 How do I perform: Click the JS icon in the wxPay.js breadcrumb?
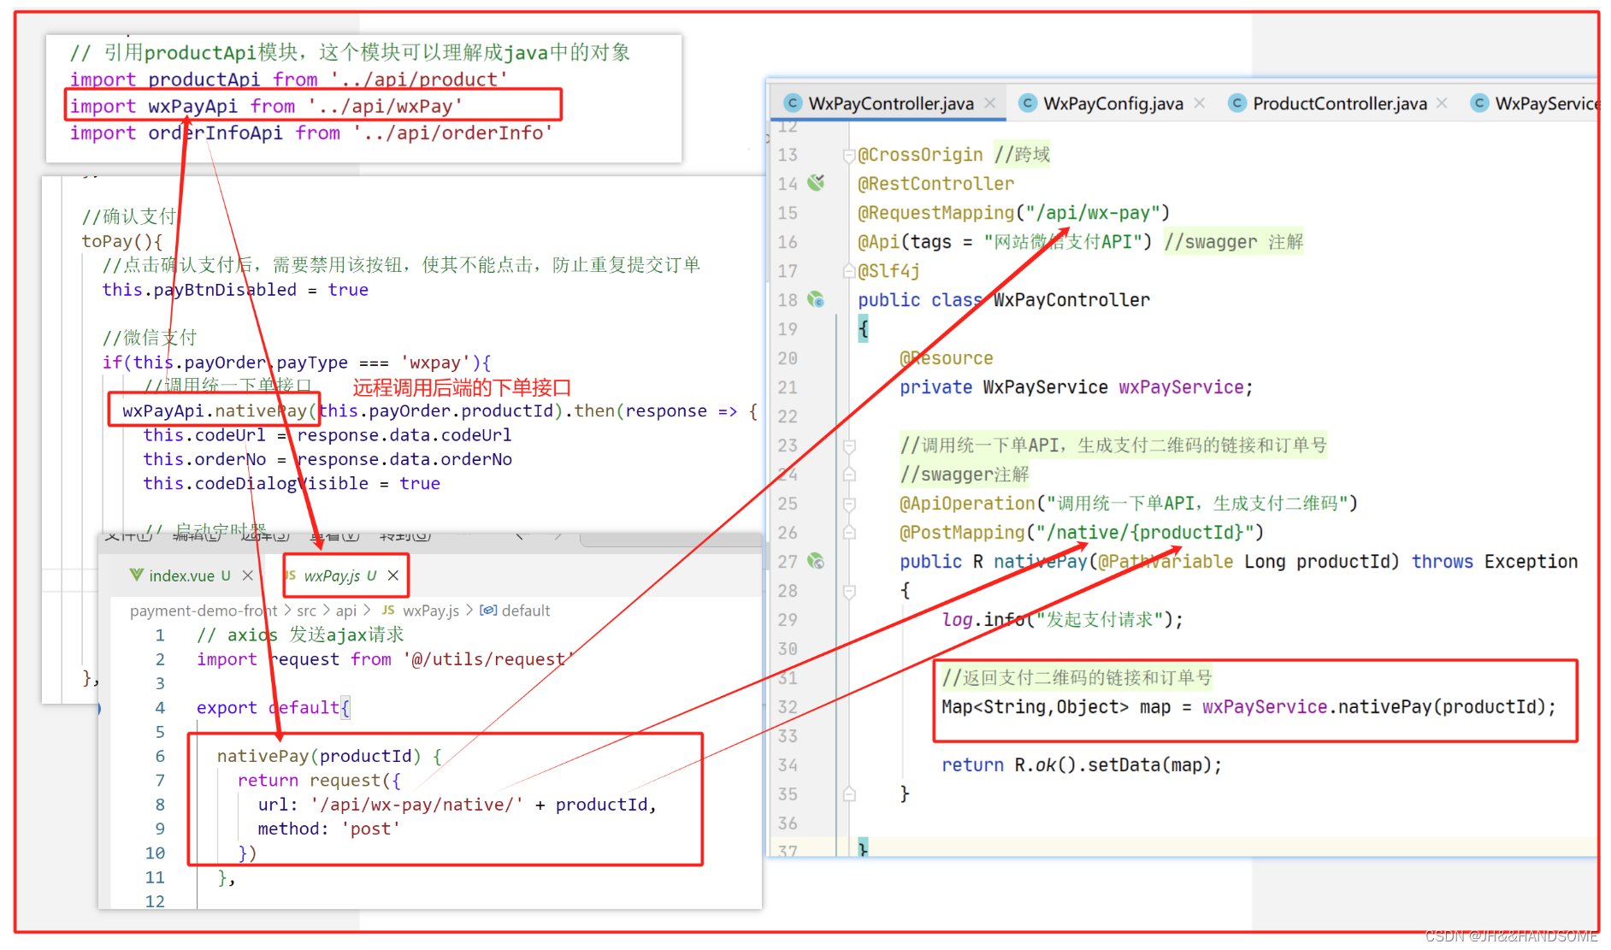388,611
